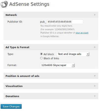
Task: Open the Position & amount of ads panel
Action: click(x=51, y=76)
